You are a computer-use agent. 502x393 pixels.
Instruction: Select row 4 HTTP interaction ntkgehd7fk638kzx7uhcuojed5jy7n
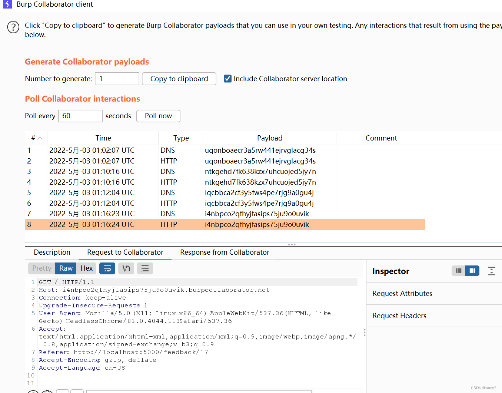[x=225, y=182]
